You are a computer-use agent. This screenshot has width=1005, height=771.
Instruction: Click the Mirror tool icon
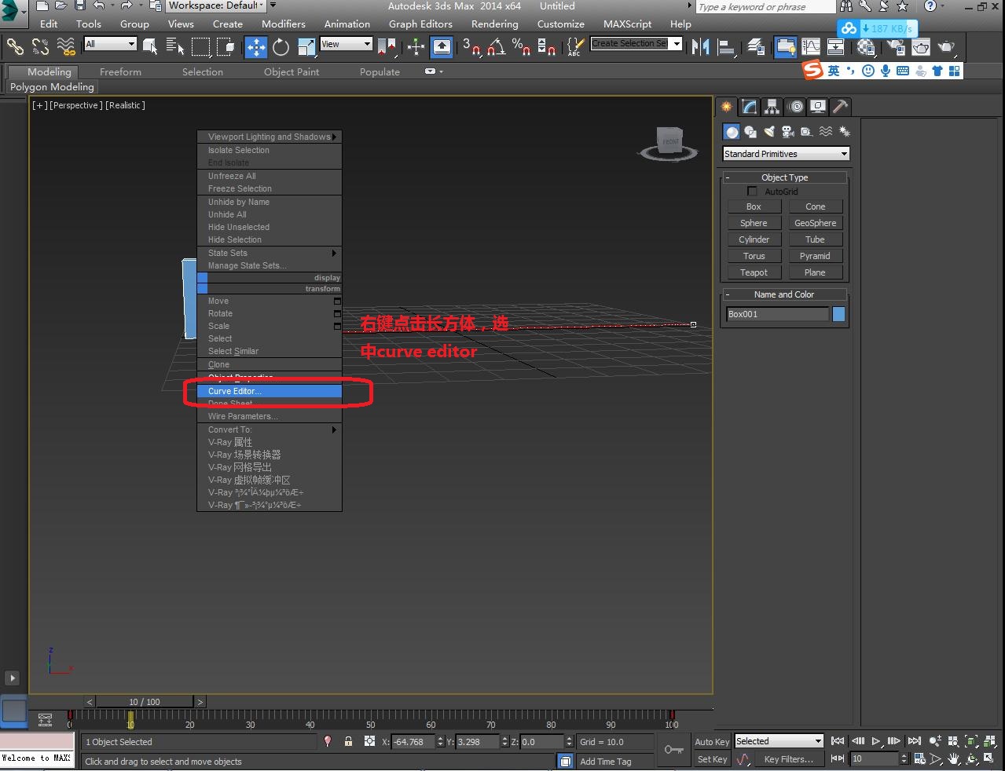(700, 47)
